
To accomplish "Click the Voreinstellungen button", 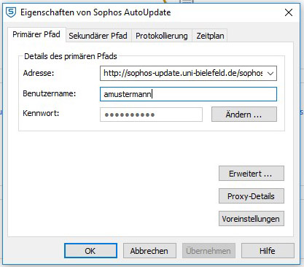I will click(x=252, y=219).
